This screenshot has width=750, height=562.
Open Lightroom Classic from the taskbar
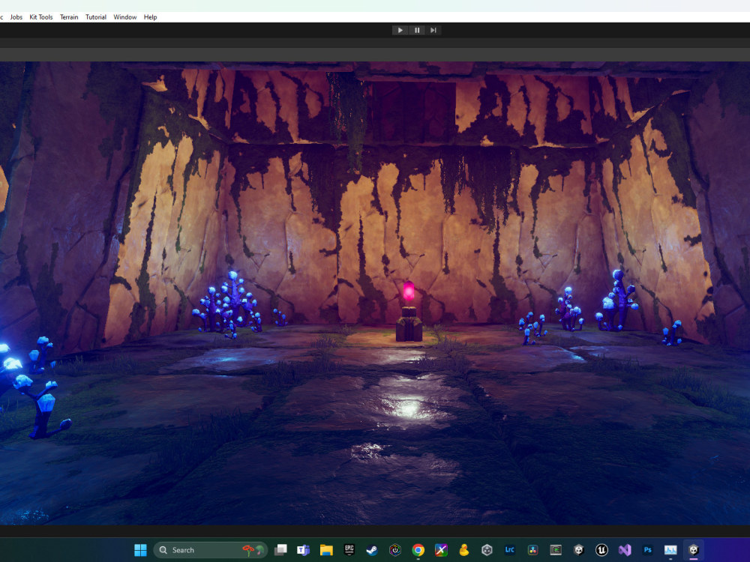click(x=510, y=550)
